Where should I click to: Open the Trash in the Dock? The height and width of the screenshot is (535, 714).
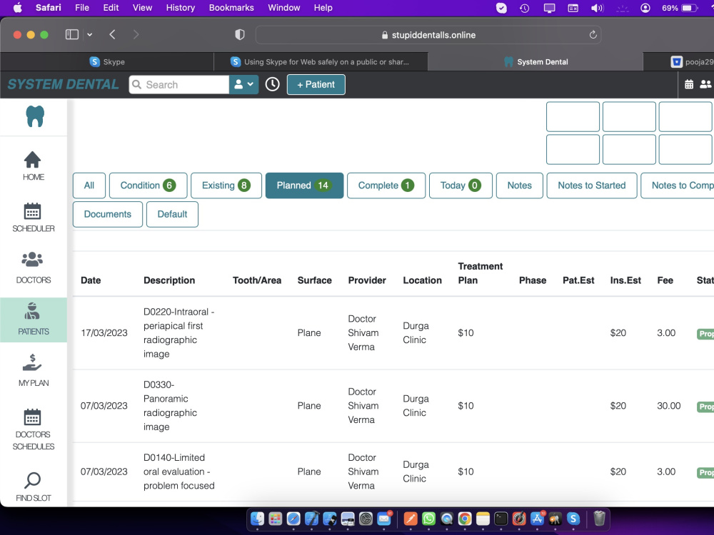click(599, 519)
